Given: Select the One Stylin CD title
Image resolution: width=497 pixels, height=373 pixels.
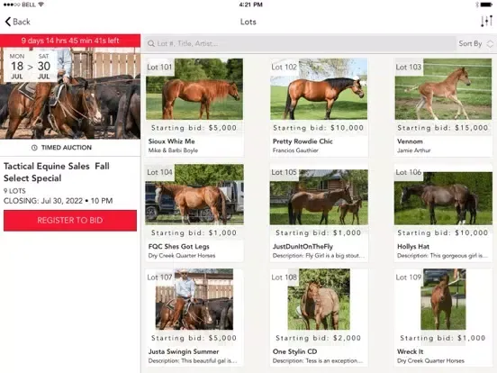Looking at the screenshot, I should coord(294,351).
